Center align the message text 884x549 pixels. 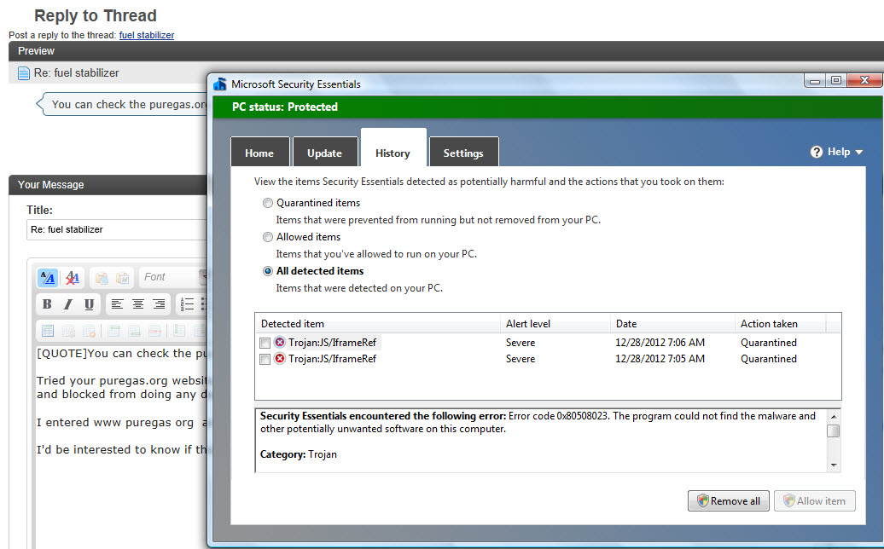[138, 304]
